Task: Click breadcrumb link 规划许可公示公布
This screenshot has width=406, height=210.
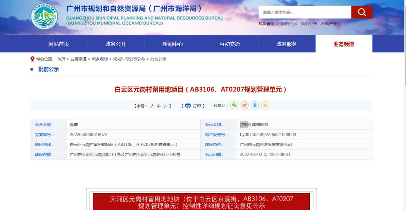Action: 129,59
